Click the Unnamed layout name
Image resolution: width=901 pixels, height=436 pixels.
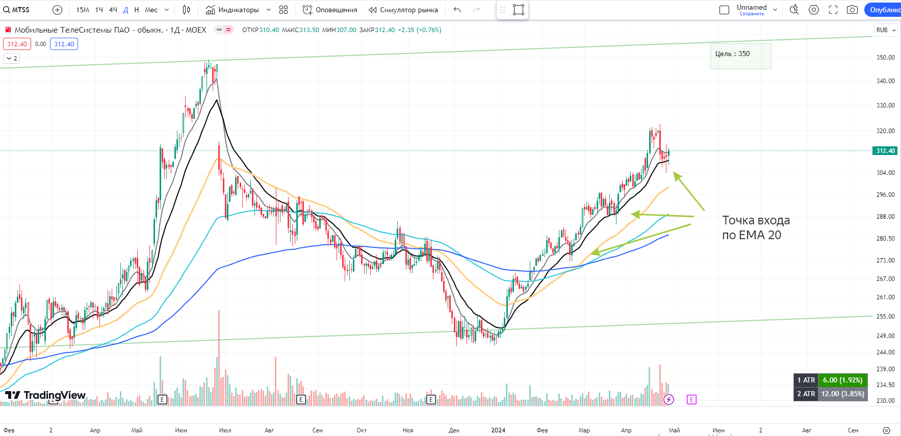tap(752, 7)
